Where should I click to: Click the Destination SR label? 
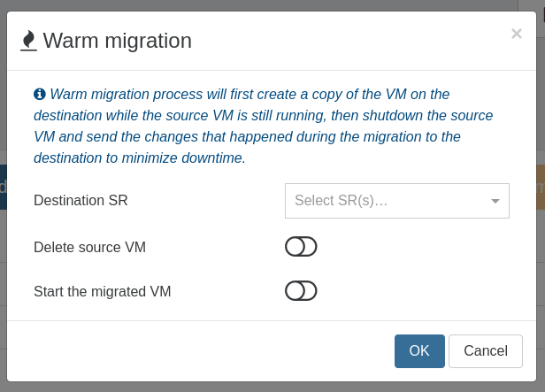(x=81, y=201)
